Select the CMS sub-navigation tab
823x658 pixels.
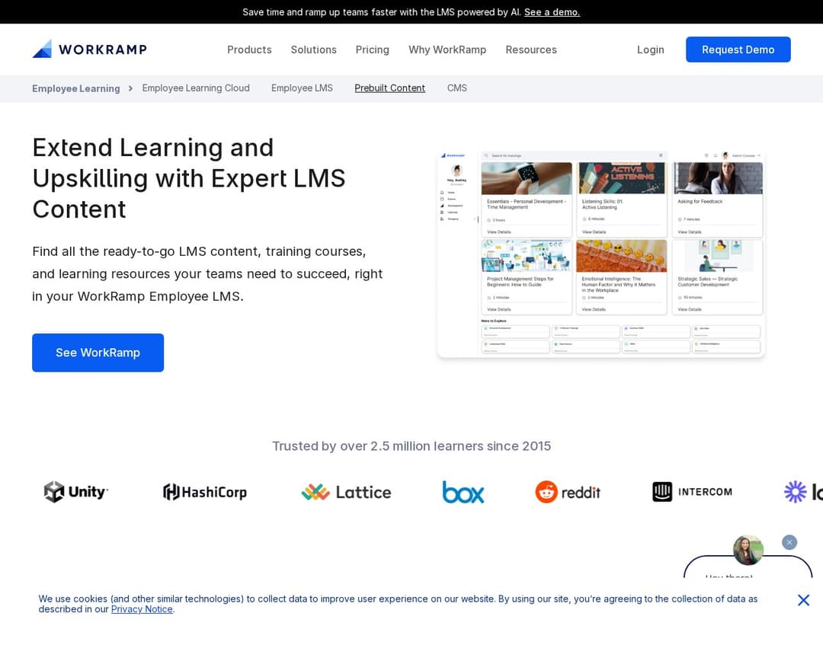click(x=457, y=88)
